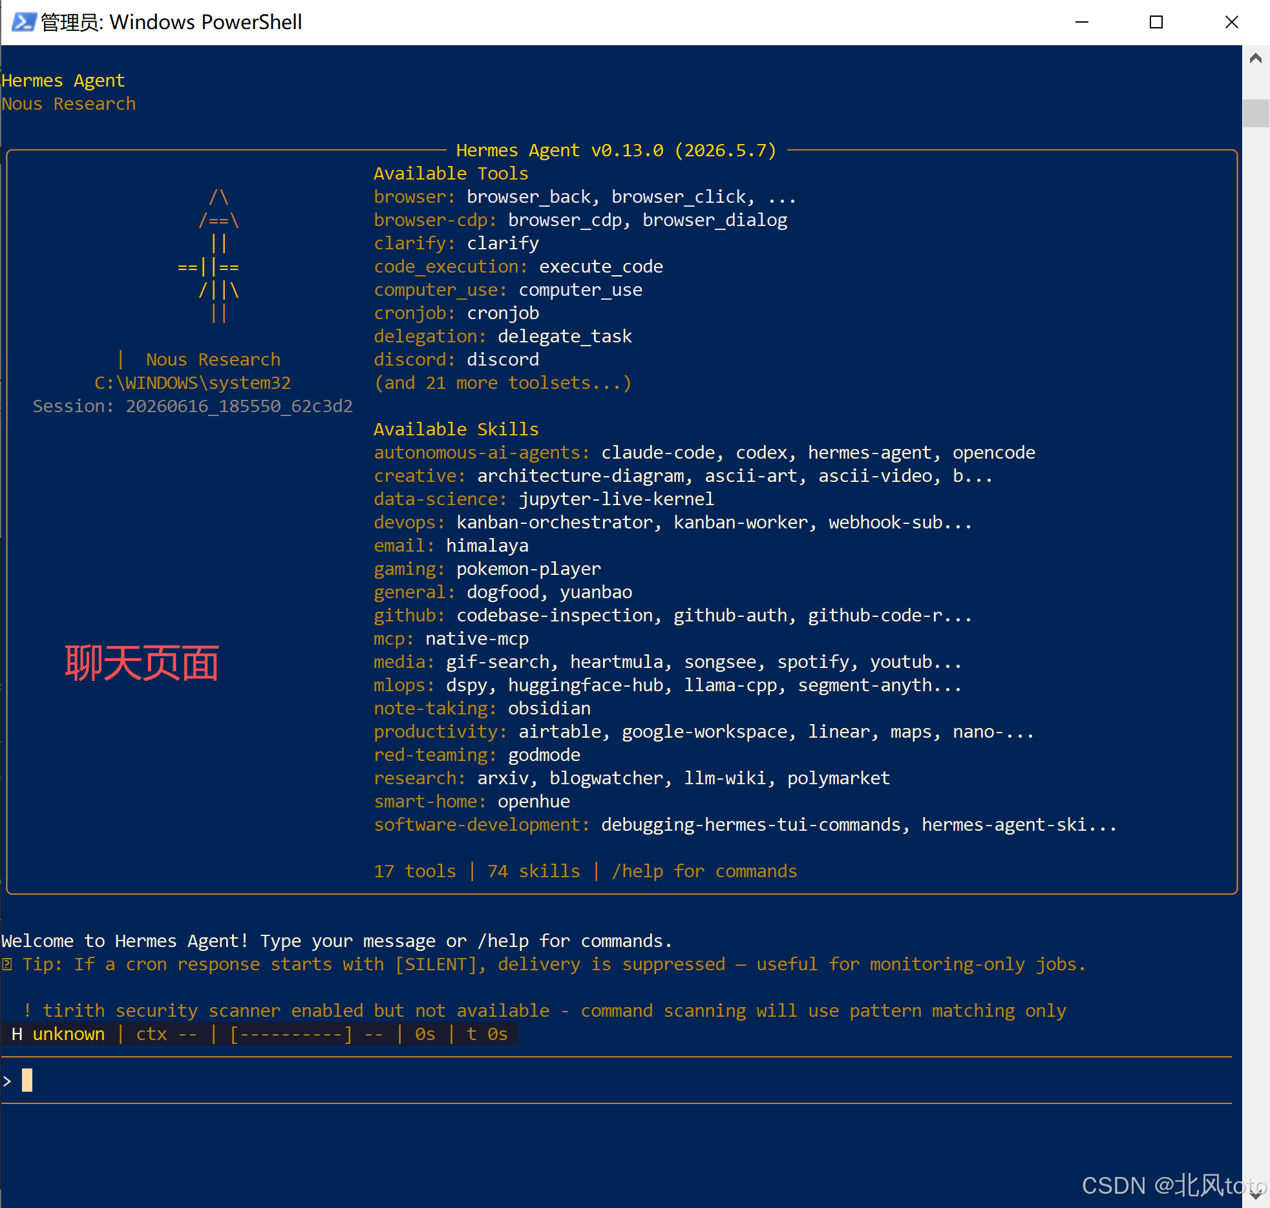Click the '/help for commands' hint in panel
Image resolution: width=1270 pixels, height=1208 pixels.
tap(704, 871)
